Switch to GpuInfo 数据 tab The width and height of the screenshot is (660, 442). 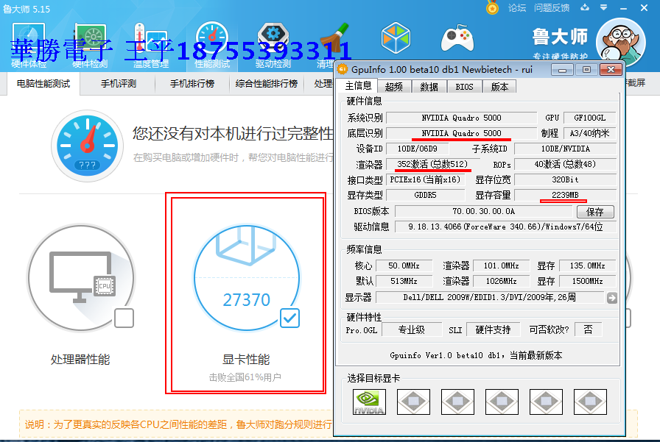(x=429, y=87)
